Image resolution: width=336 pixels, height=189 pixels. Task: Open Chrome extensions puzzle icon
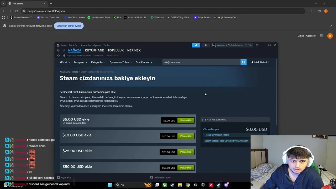tap(310, 11)
